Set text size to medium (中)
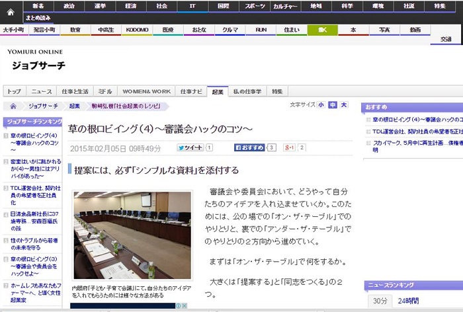 pos(333,105)
